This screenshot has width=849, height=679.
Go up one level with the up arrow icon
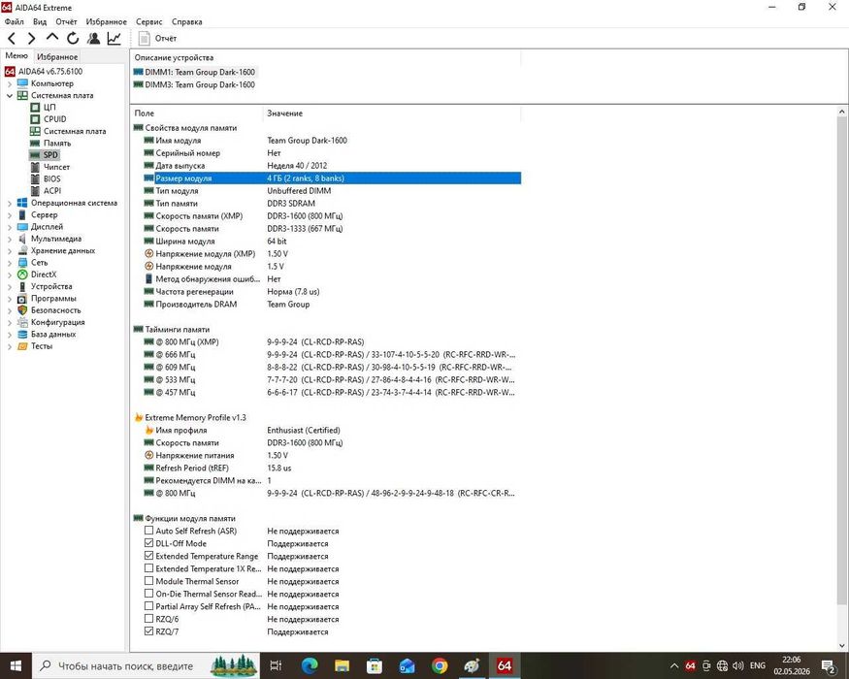tap(52, 38)
